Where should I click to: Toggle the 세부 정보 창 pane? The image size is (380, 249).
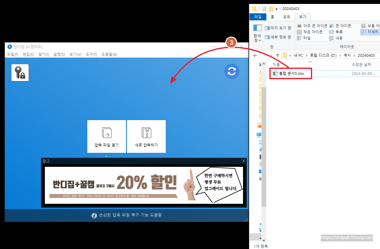click(x=278, y=37)
